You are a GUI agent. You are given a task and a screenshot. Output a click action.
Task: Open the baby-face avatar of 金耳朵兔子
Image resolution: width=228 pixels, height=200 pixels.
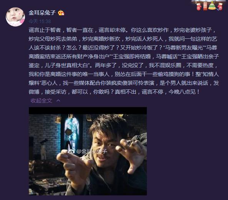point(15,17)
